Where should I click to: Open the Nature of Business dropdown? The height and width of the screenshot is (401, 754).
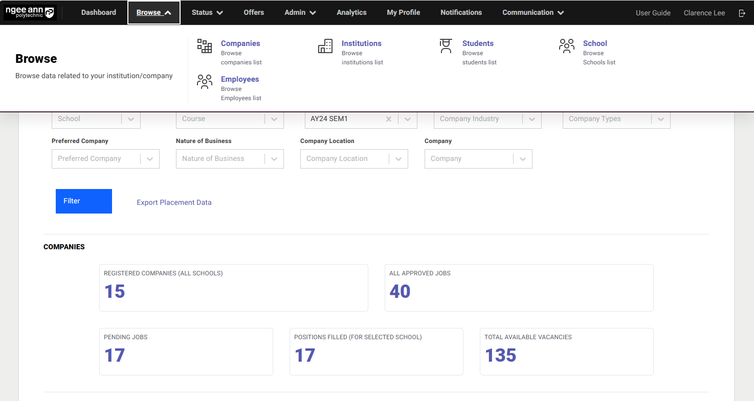[x=274, y=159]
